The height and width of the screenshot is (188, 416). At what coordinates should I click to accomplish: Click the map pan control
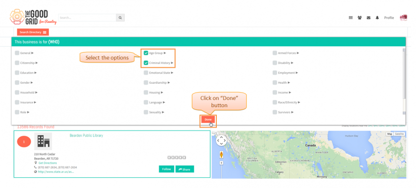tap(221, 141)
